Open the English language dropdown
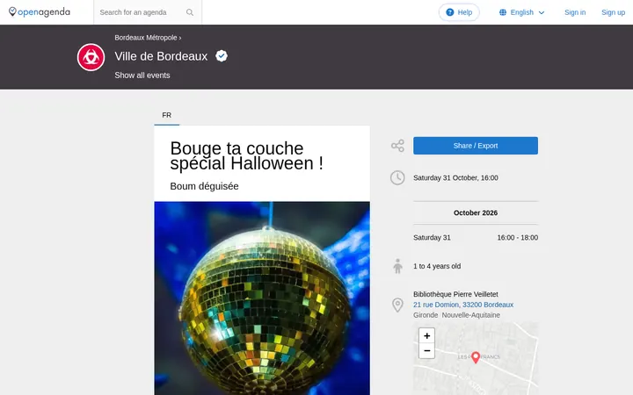 (x=521, y=12)
